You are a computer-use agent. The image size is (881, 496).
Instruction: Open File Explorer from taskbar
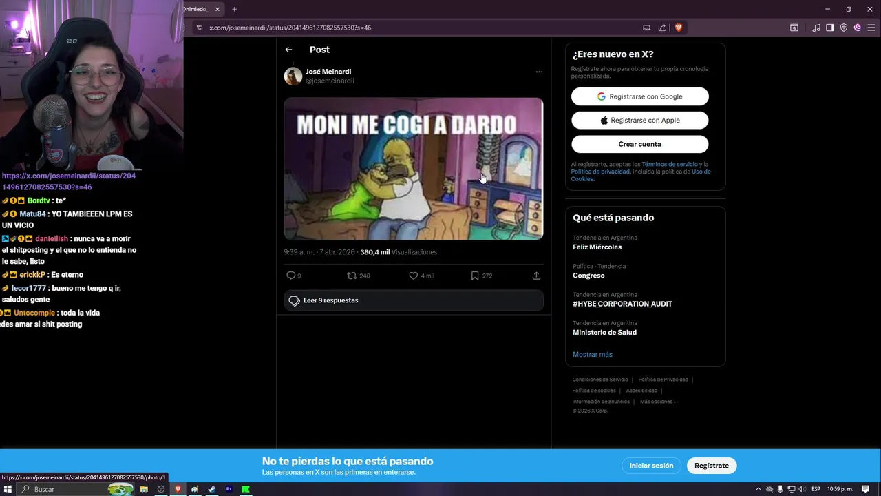144,489
